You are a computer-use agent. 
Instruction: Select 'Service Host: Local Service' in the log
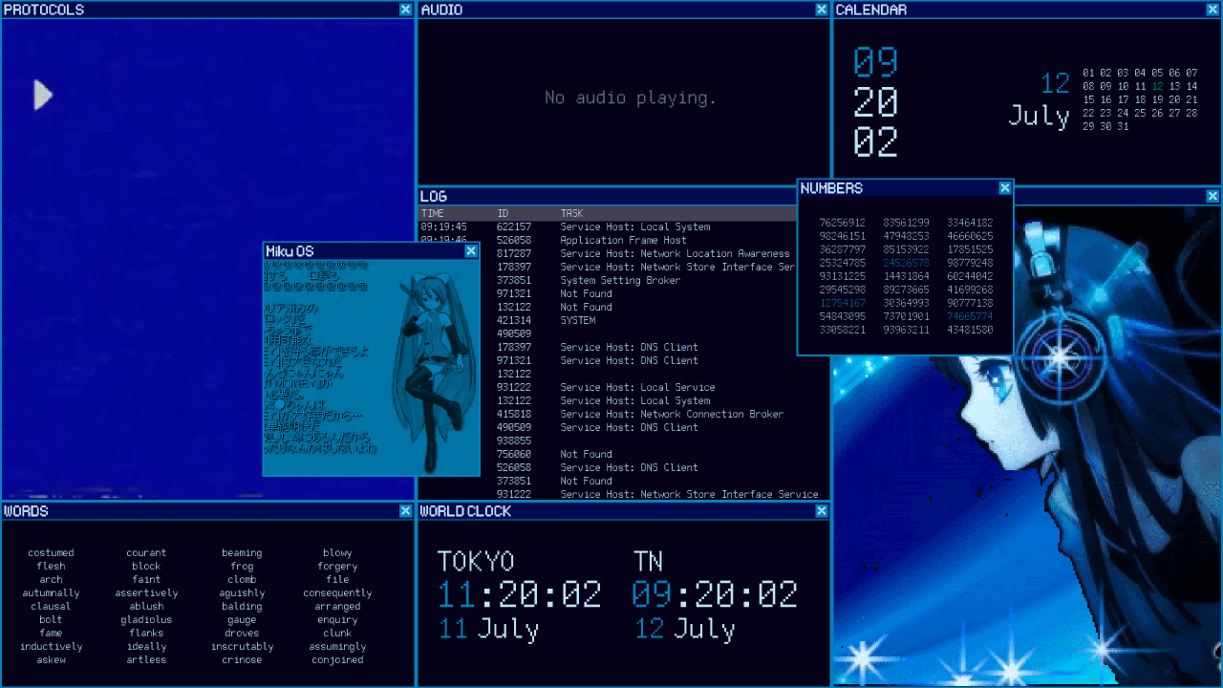tap(637, 388)
